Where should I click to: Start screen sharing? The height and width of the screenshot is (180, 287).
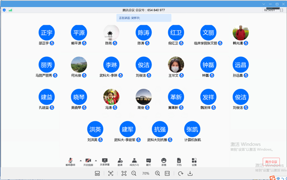tap(105, 162)
